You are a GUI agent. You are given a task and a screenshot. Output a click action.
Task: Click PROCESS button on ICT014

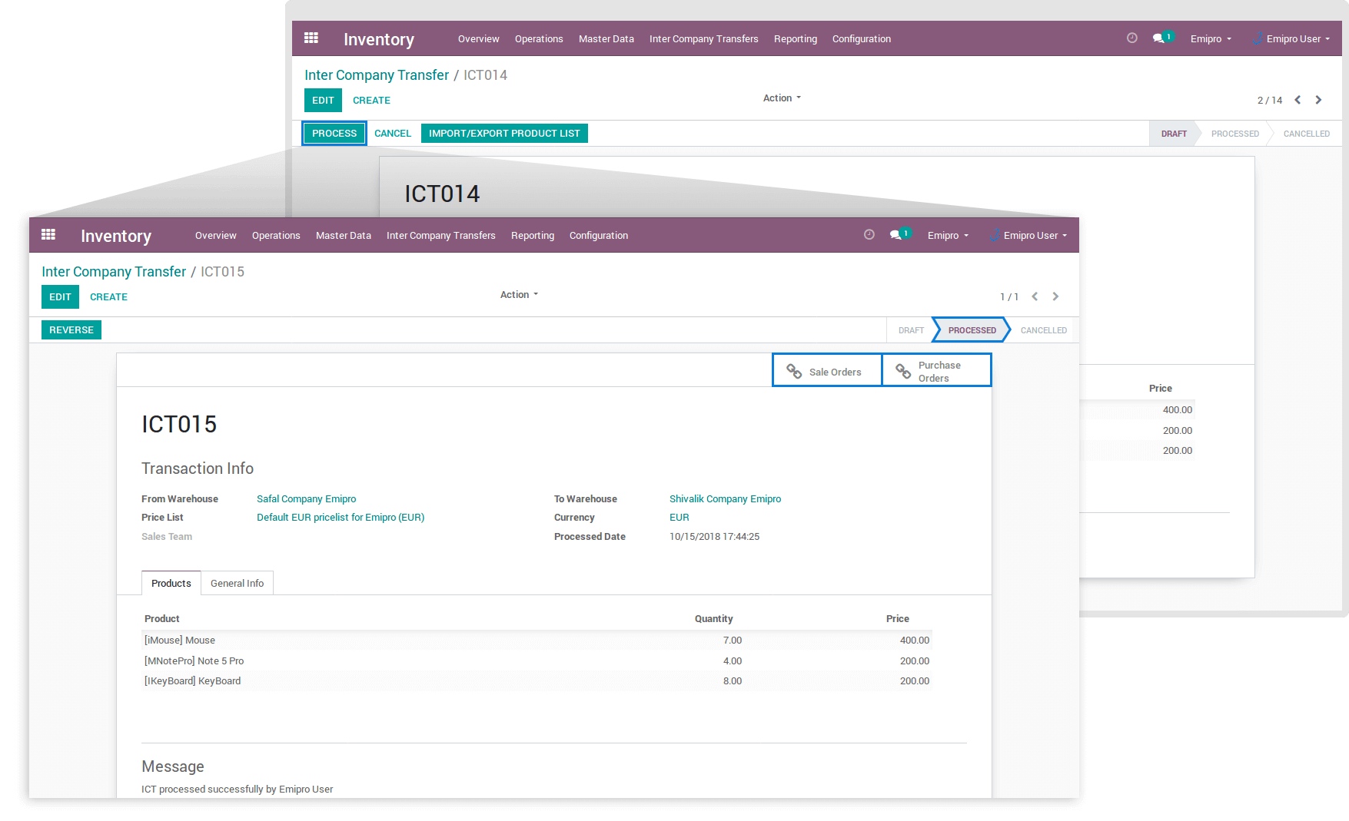(334, 134)
